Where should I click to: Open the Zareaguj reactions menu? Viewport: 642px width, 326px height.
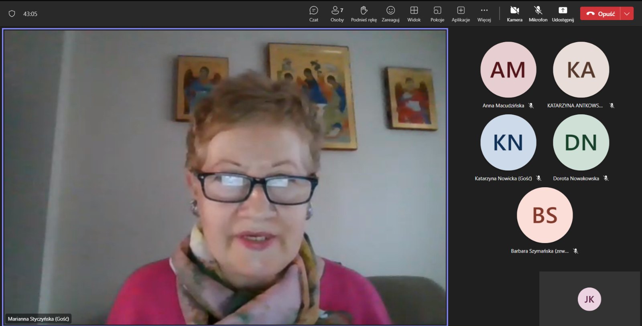point(390,14)
